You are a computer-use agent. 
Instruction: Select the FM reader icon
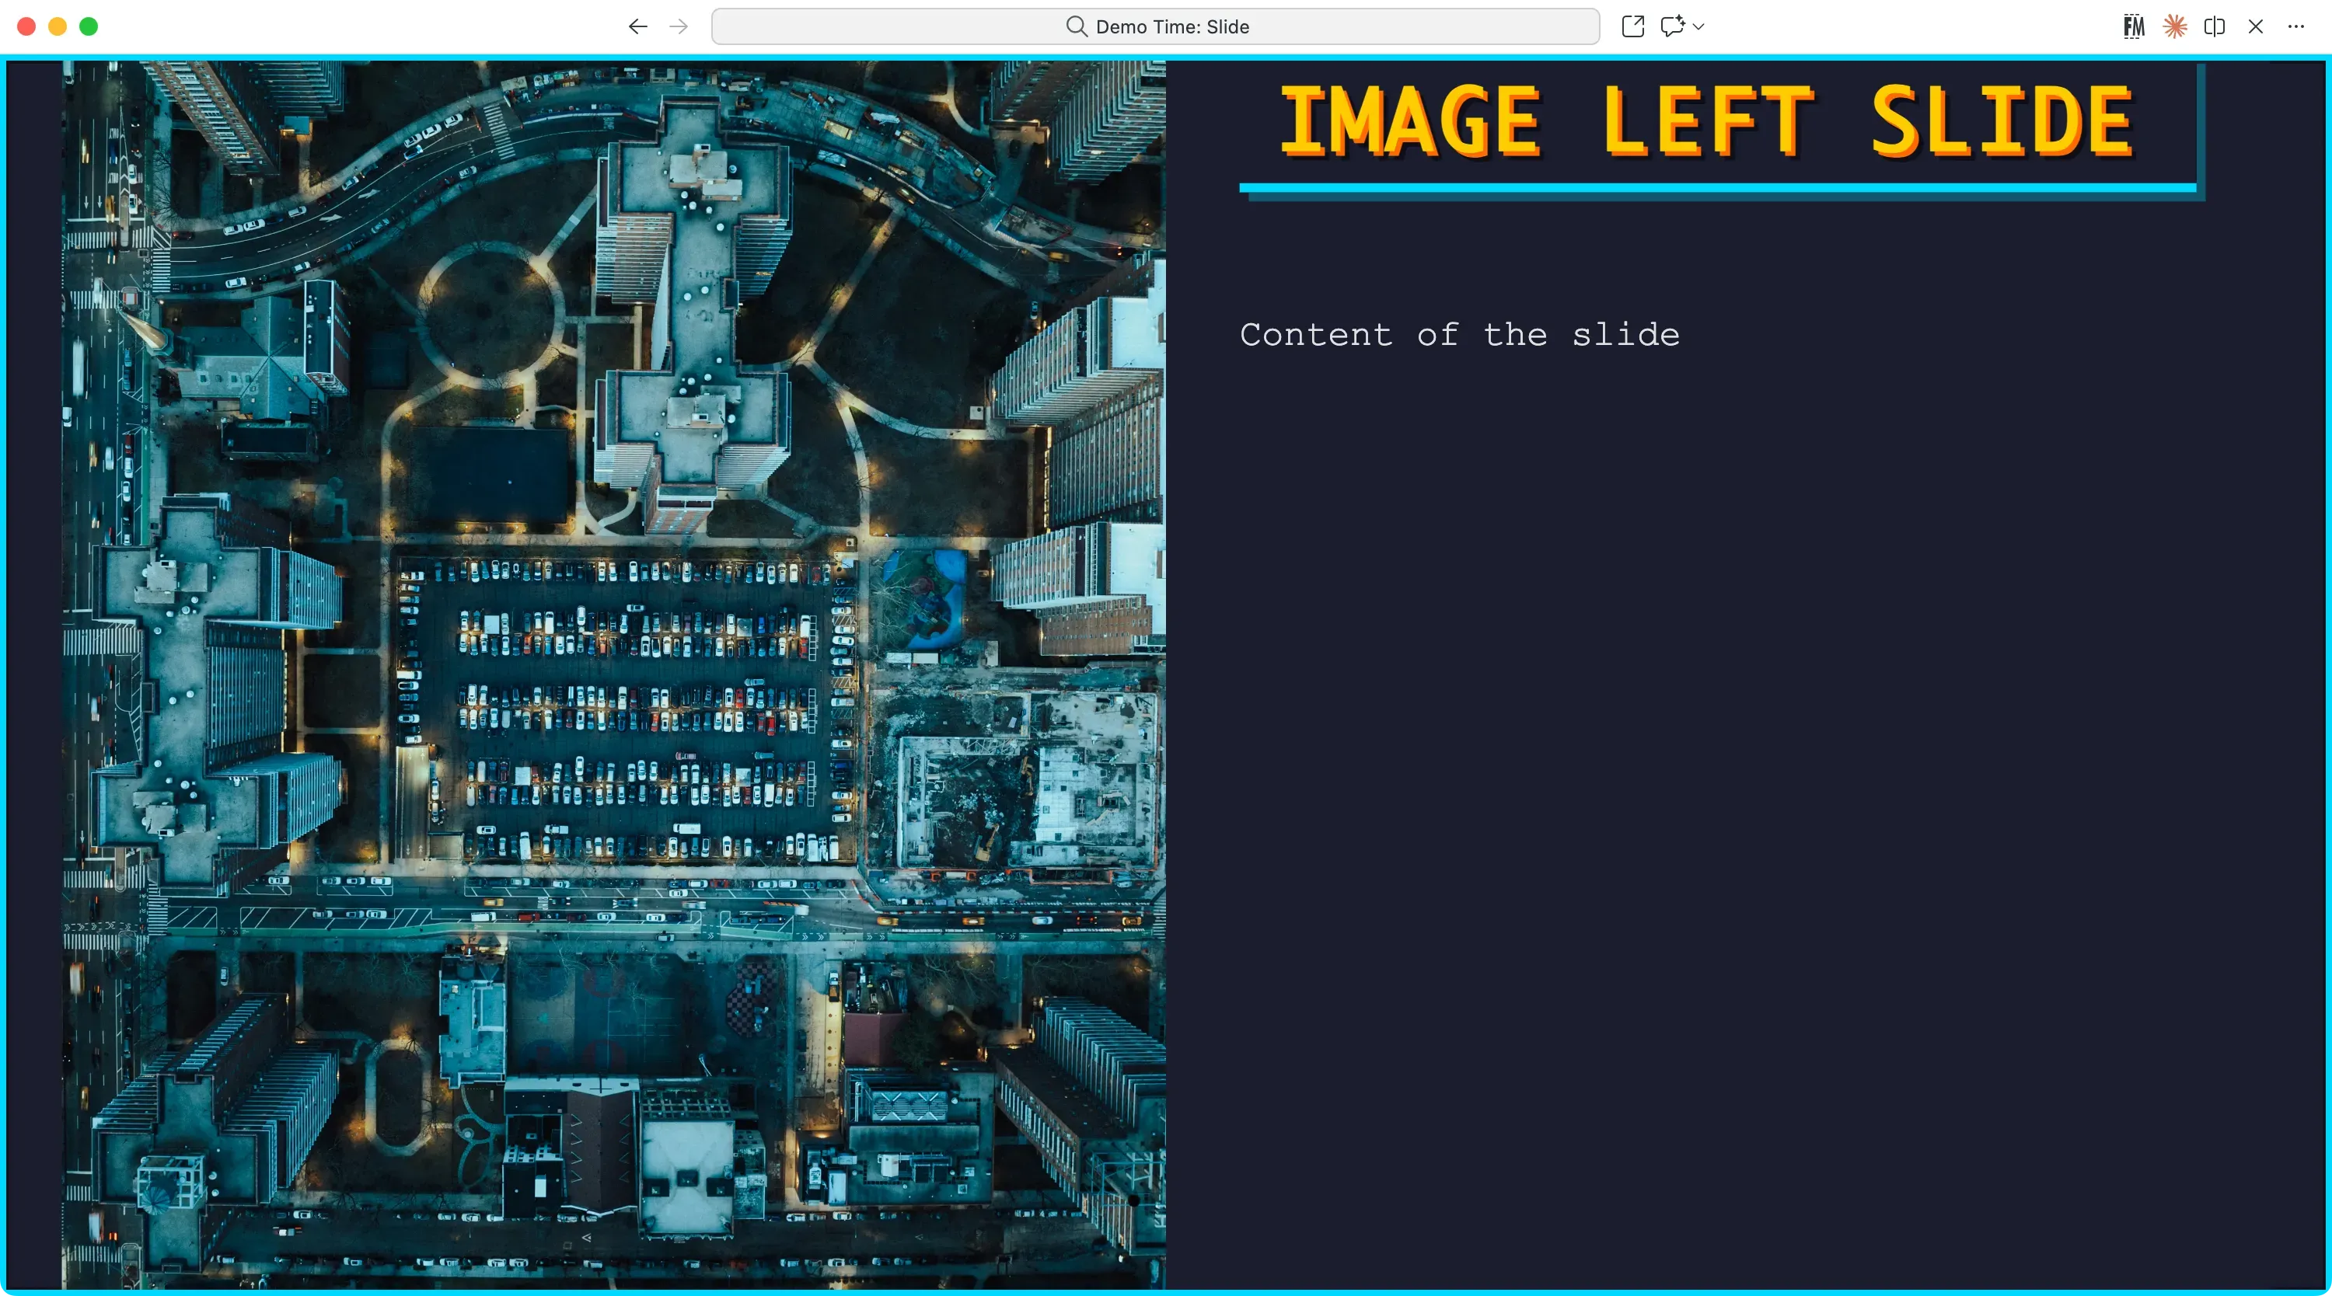tap(2133, 26)
